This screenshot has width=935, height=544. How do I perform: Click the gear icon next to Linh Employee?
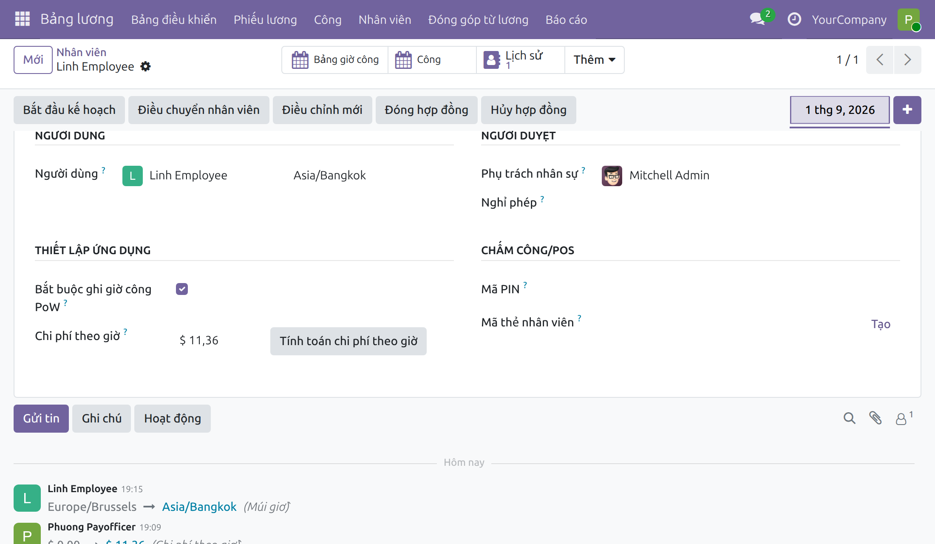(145, 67)
